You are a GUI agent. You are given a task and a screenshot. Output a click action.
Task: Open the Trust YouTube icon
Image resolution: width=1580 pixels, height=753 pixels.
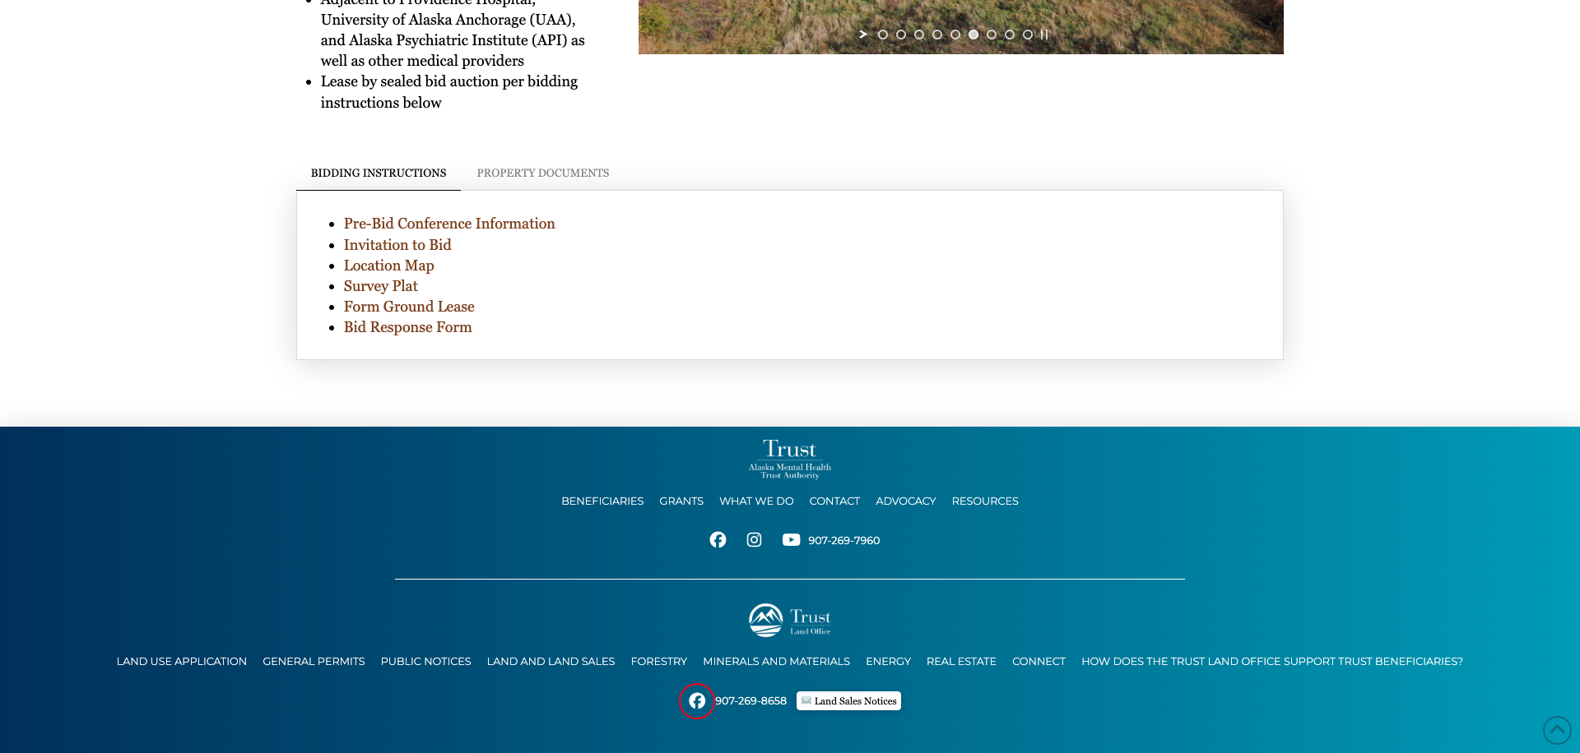(x=791, y=539)
